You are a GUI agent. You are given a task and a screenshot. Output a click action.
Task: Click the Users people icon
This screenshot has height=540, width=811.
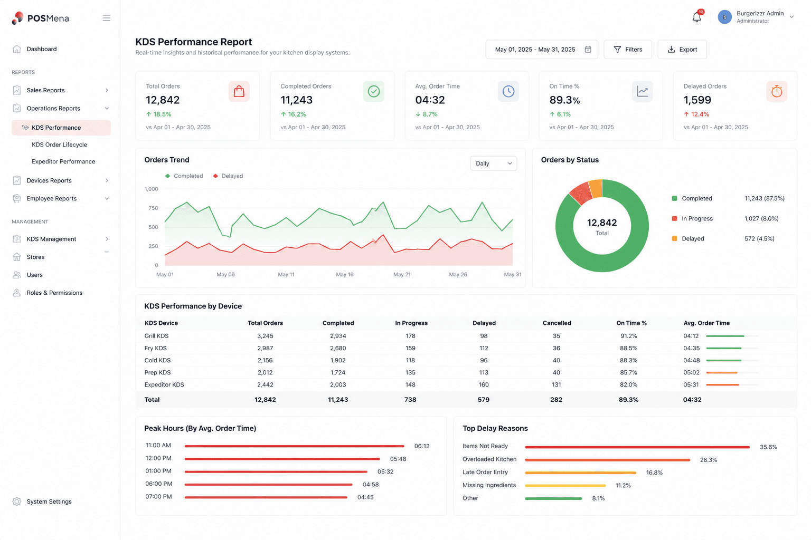pyautogui.click(x=17, y=275)
